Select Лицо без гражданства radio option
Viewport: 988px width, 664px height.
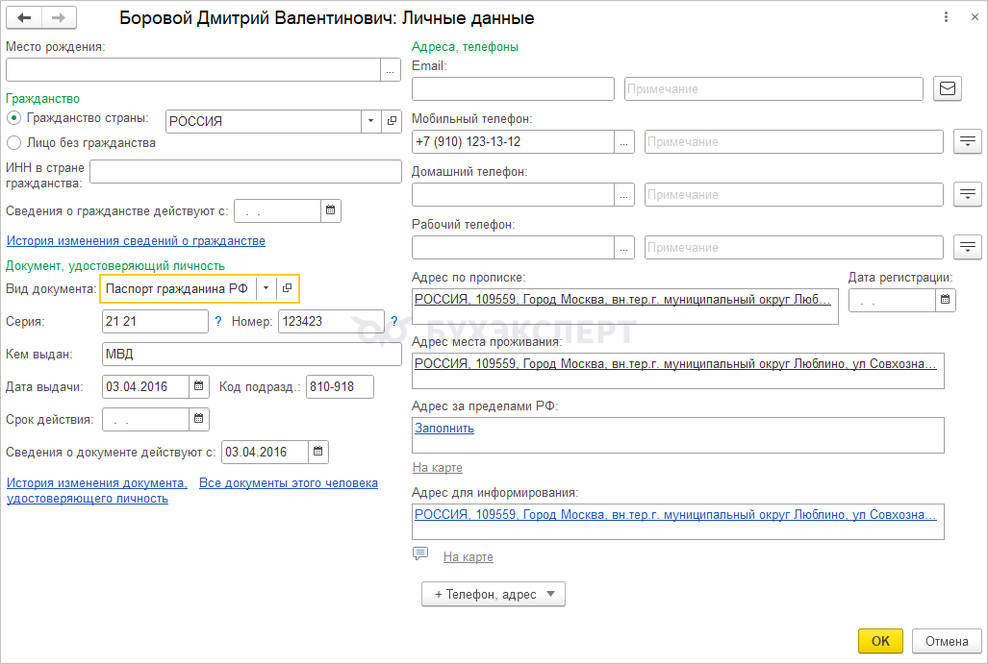pyautogui.click(x=14, y=143)
